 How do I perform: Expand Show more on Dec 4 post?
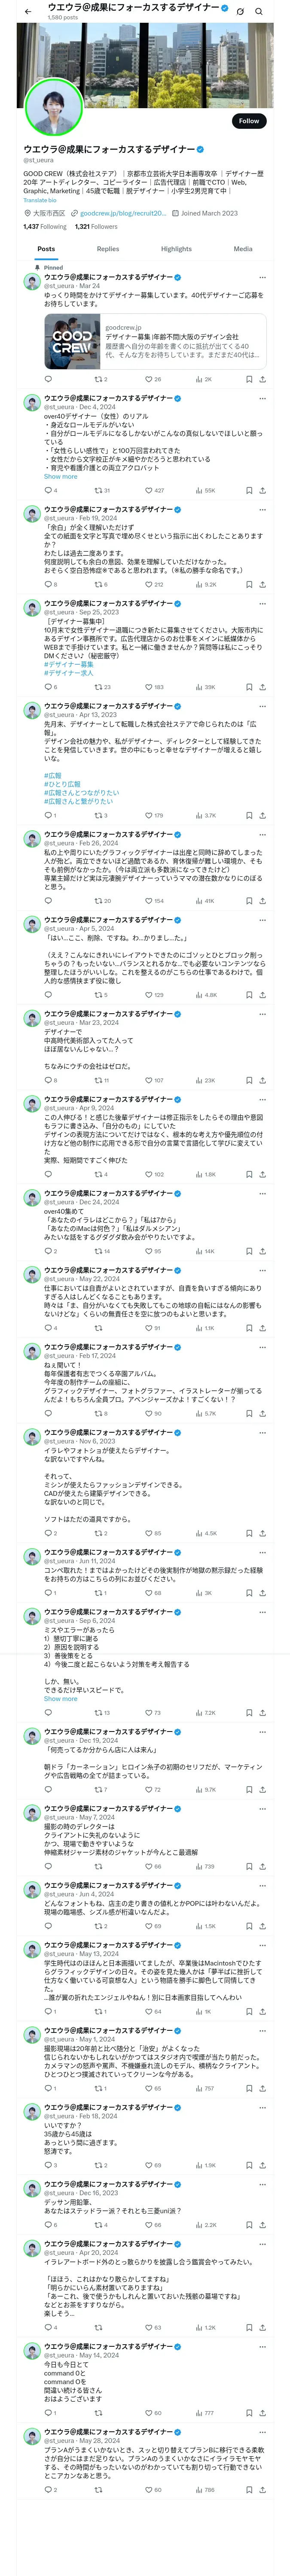point(60,476)
